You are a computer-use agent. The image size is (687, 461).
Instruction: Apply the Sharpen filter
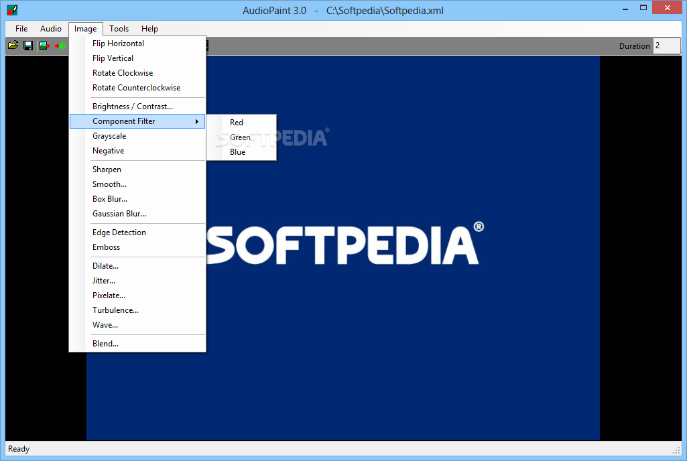(x=137, y=170)
